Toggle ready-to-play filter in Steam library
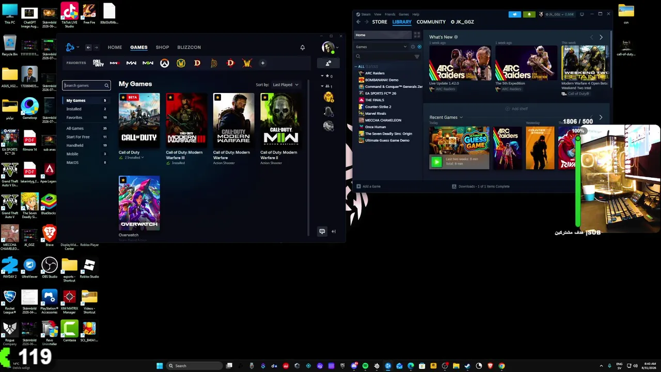This screenshot has height=372, width=661. point(419,47)
